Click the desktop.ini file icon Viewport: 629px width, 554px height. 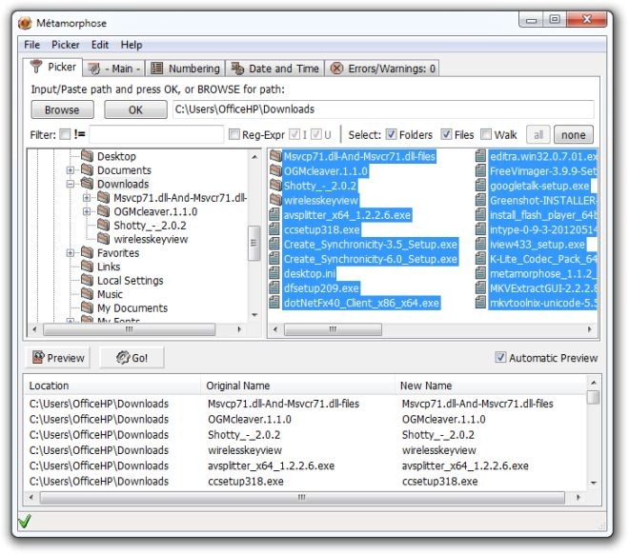[275, 273]
